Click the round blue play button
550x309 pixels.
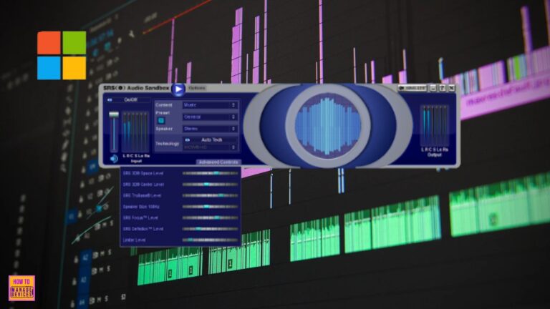tap(178, 89)
